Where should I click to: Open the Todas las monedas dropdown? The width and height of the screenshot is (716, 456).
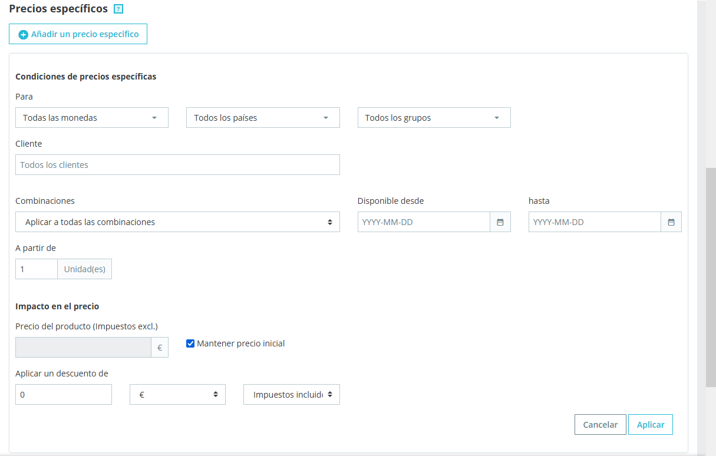click(92, 118)
